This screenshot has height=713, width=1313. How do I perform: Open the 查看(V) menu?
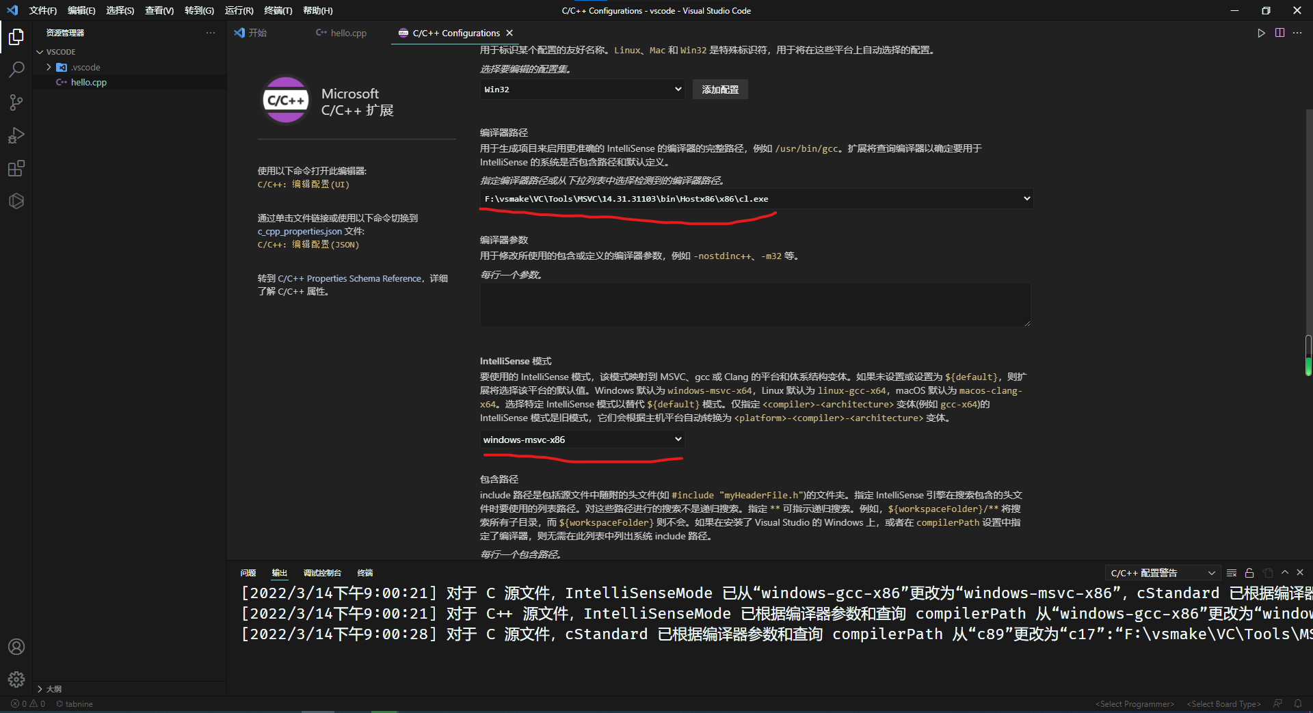point(159,10)
